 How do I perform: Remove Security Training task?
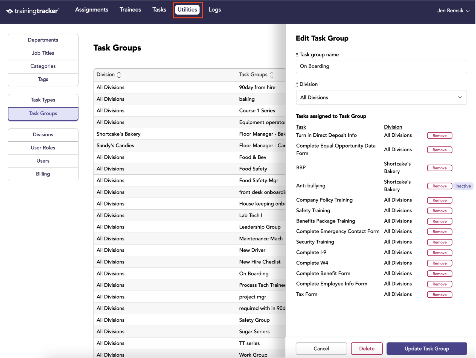coord(439,242)
